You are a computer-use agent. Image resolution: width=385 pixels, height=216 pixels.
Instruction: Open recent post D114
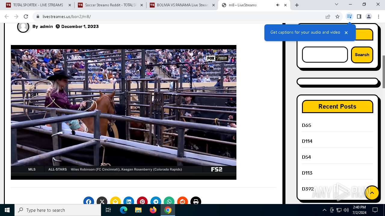pos(307,141)
